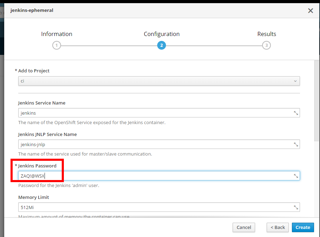Click the vertical scrollbar in the form
This screenshot has width=320, height=237.
(316, 101)
